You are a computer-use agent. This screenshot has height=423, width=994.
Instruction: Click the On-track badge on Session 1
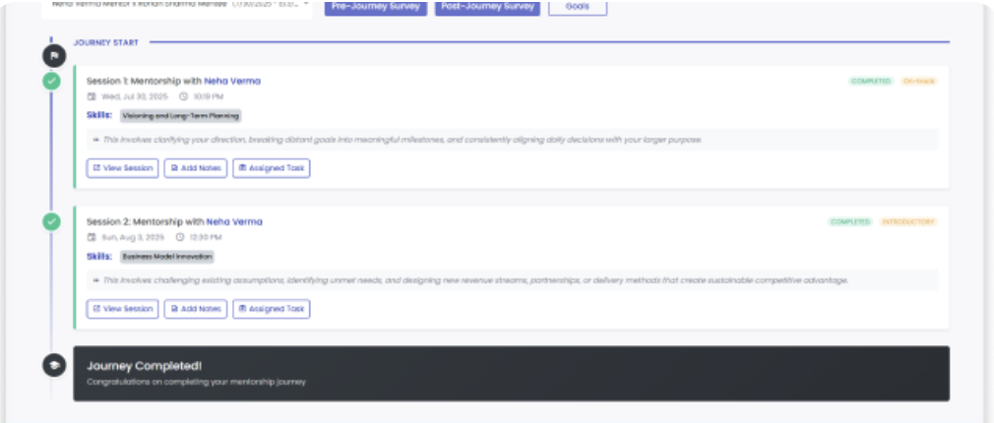click(x=918, y=81)
